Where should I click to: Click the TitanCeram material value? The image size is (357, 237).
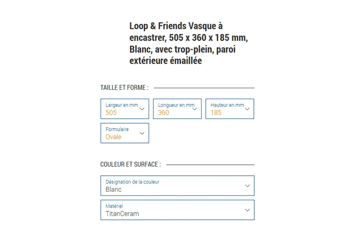(x=122, y=214)
